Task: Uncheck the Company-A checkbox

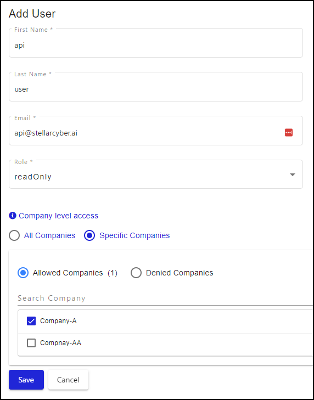Action: click(x=31, y=321)
